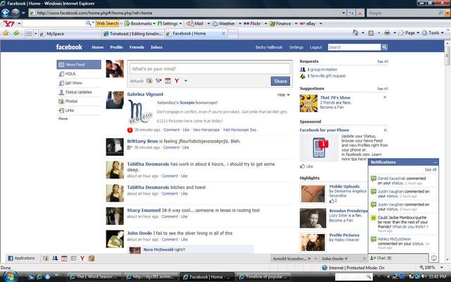
Task: Minimize the Notifications panel
Action: click(435, 162)
